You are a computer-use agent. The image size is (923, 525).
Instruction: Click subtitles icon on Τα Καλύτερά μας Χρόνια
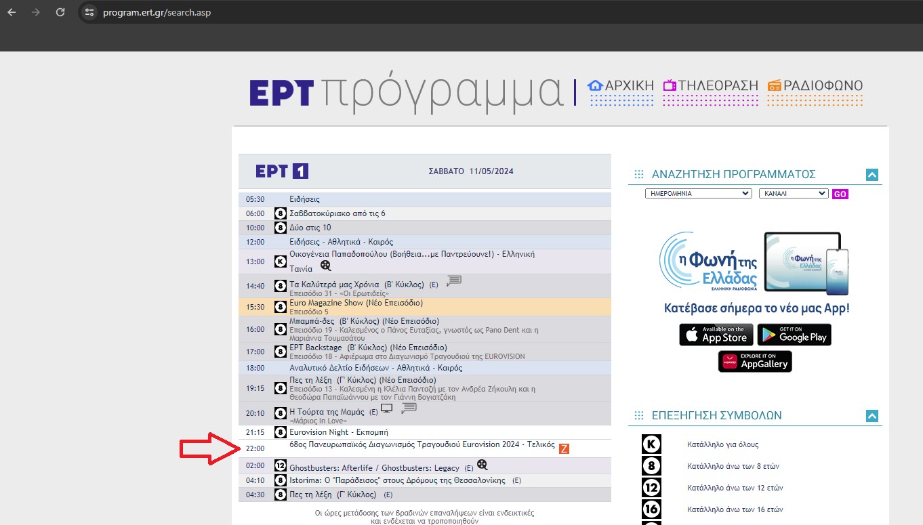453,280
